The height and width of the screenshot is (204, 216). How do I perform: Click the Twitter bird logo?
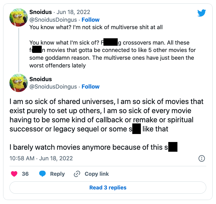201,13
